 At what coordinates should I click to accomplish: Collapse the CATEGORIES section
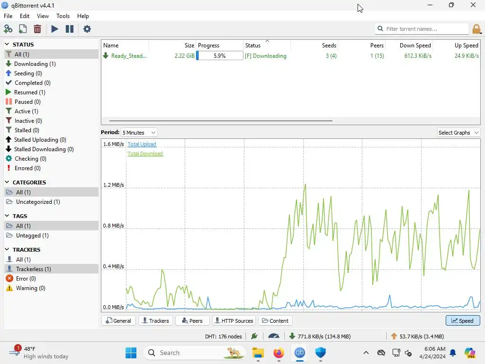point(7,182)
